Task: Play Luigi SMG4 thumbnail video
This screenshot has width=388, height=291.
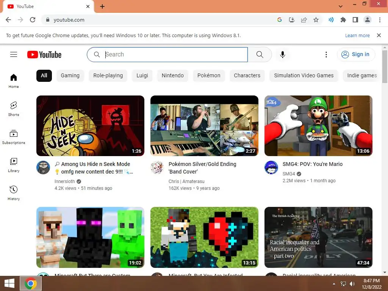Action: (318, 126)
